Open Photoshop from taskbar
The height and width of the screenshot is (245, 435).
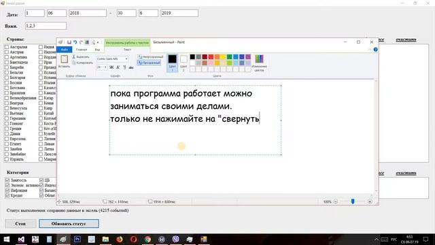pos(77,239)
